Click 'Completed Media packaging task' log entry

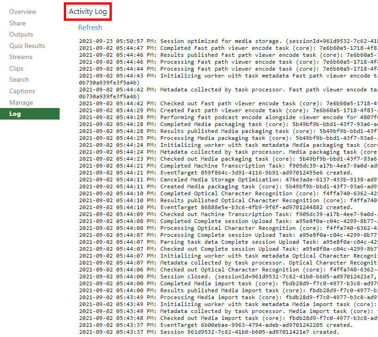pos(228,124)
